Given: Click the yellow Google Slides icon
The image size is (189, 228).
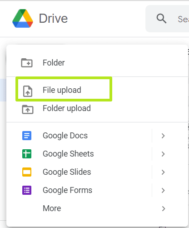Looking at the screenshot, I should point(27,172).
